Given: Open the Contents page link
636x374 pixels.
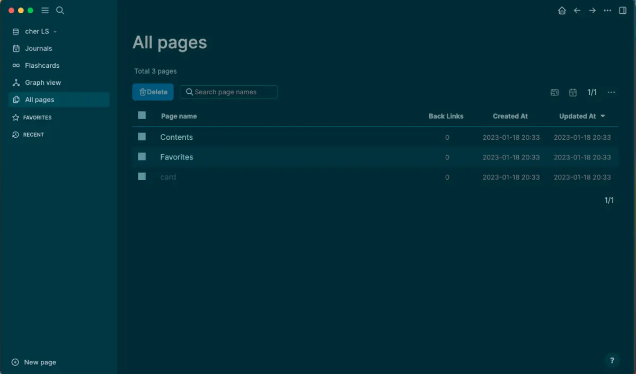Looking at the screenshot, I should (176, 137).
